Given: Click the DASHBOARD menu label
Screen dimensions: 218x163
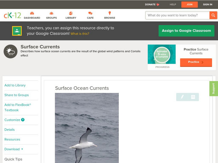Looking at the screenshot, I should 32,18.
